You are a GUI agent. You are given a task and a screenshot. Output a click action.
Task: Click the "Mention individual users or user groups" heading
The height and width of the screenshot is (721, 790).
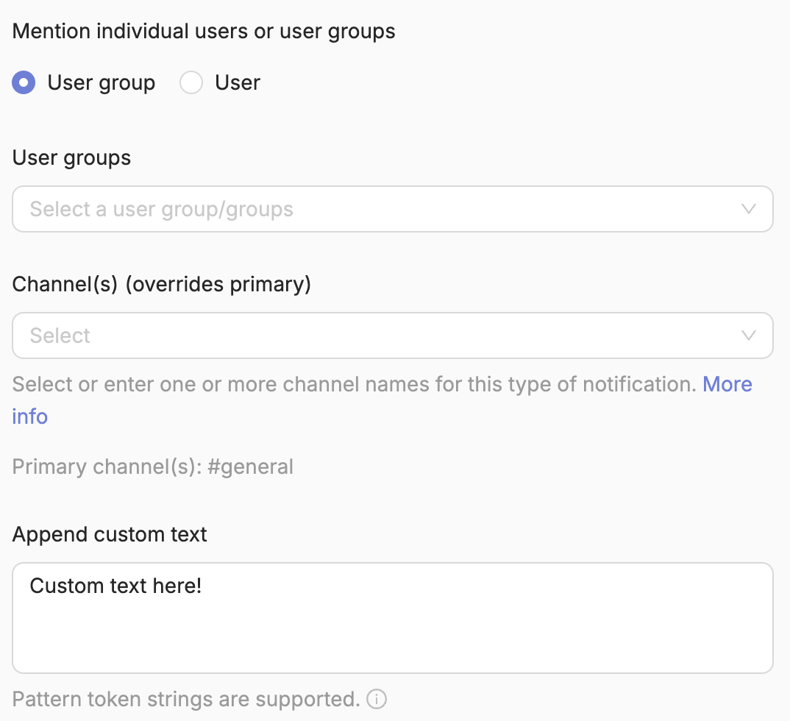tap(203, 31)
